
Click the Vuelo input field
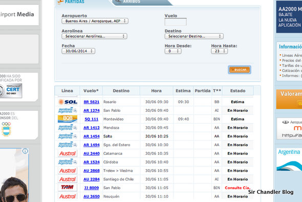(x=176, y=22)
